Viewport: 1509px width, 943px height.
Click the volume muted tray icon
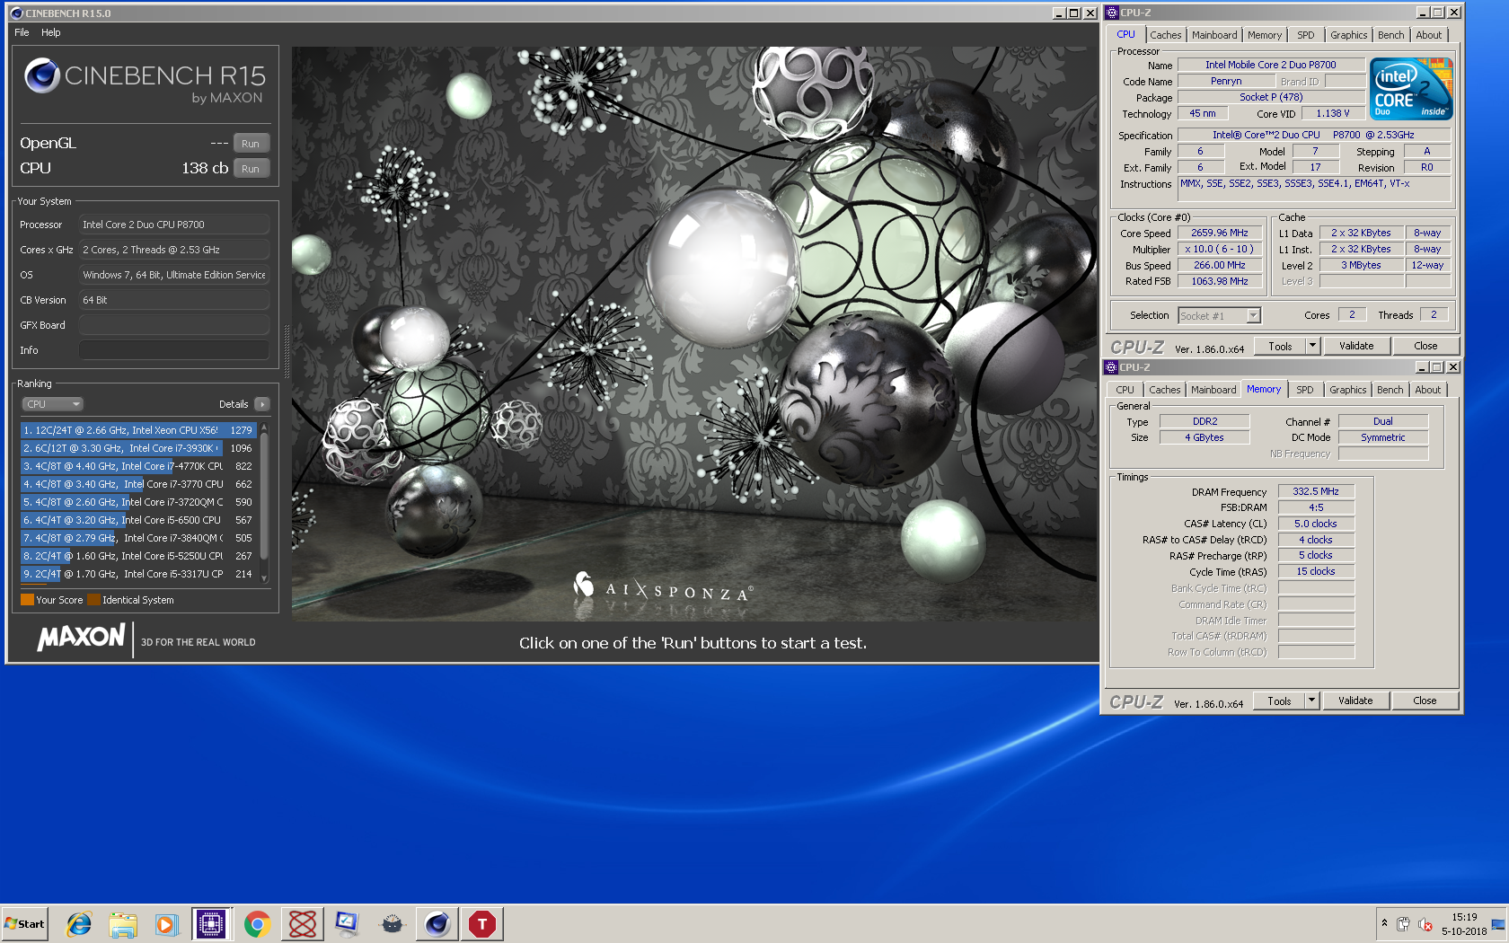coord(1425,924)
